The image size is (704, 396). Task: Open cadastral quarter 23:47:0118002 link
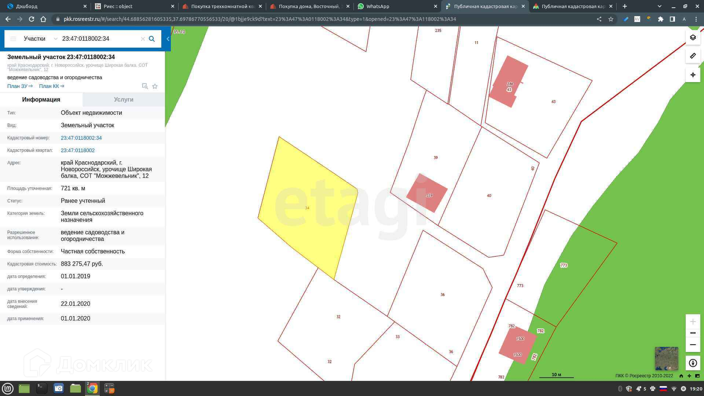point(78,150)
